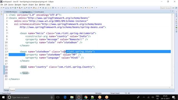This screenshot has height=100, width=178.
Task: Collapse the hello bean on line 7
Action: [x=8, y=33]
